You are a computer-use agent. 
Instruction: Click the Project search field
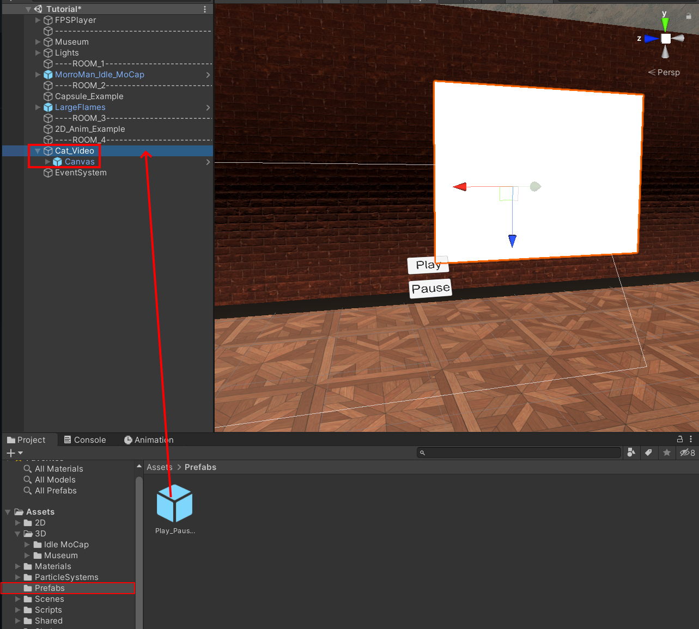click(x=519, y=453)
